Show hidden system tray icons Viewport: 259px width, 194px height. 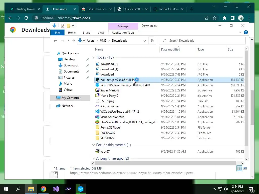pyautogui.click(x=214, y=189)
